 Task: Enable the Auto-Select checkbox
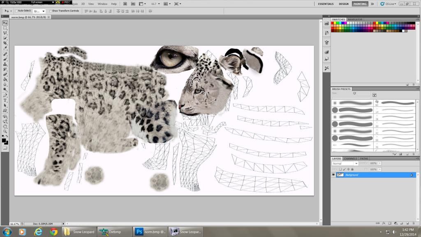(x=16, y=11)
